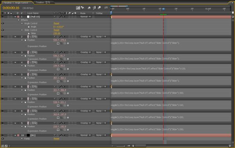
Task: Reset the Slider Control effect
Action: pyautogui.click(x=56, y=30)
